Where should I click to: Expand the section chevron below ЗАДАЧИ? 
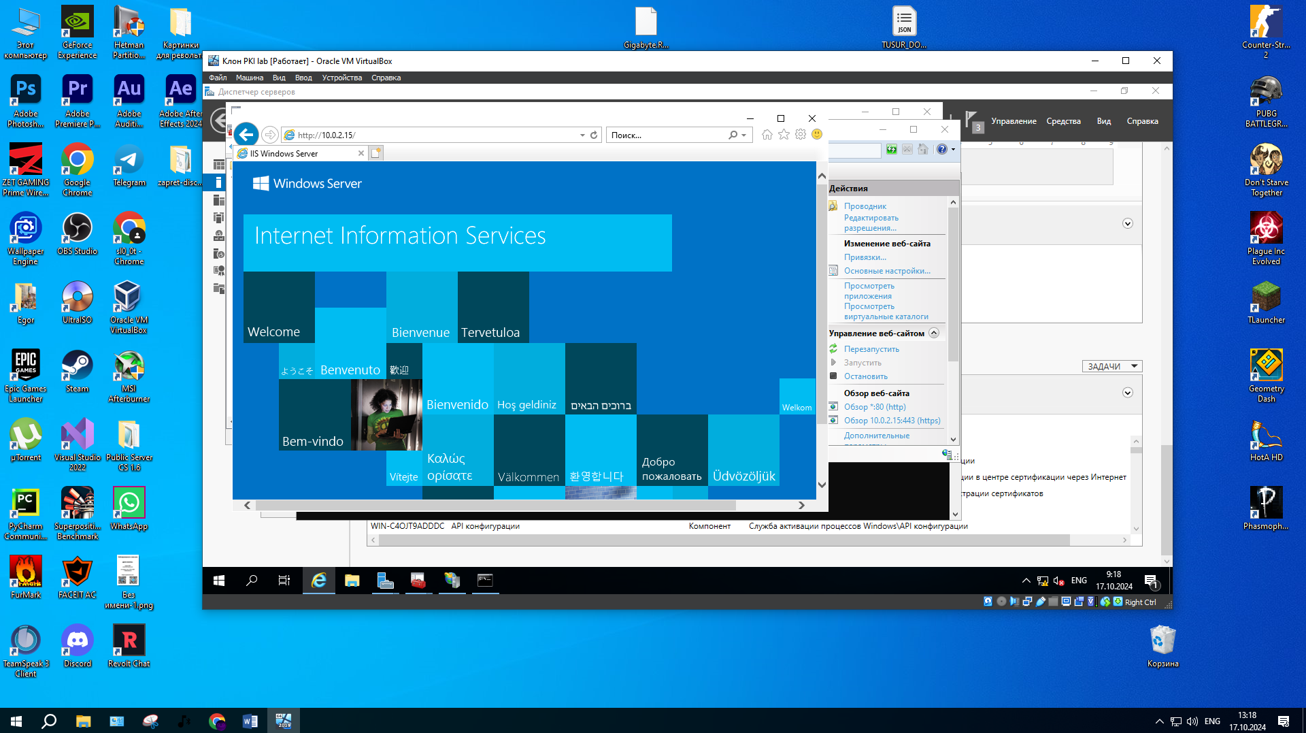tap(1127, 392)
